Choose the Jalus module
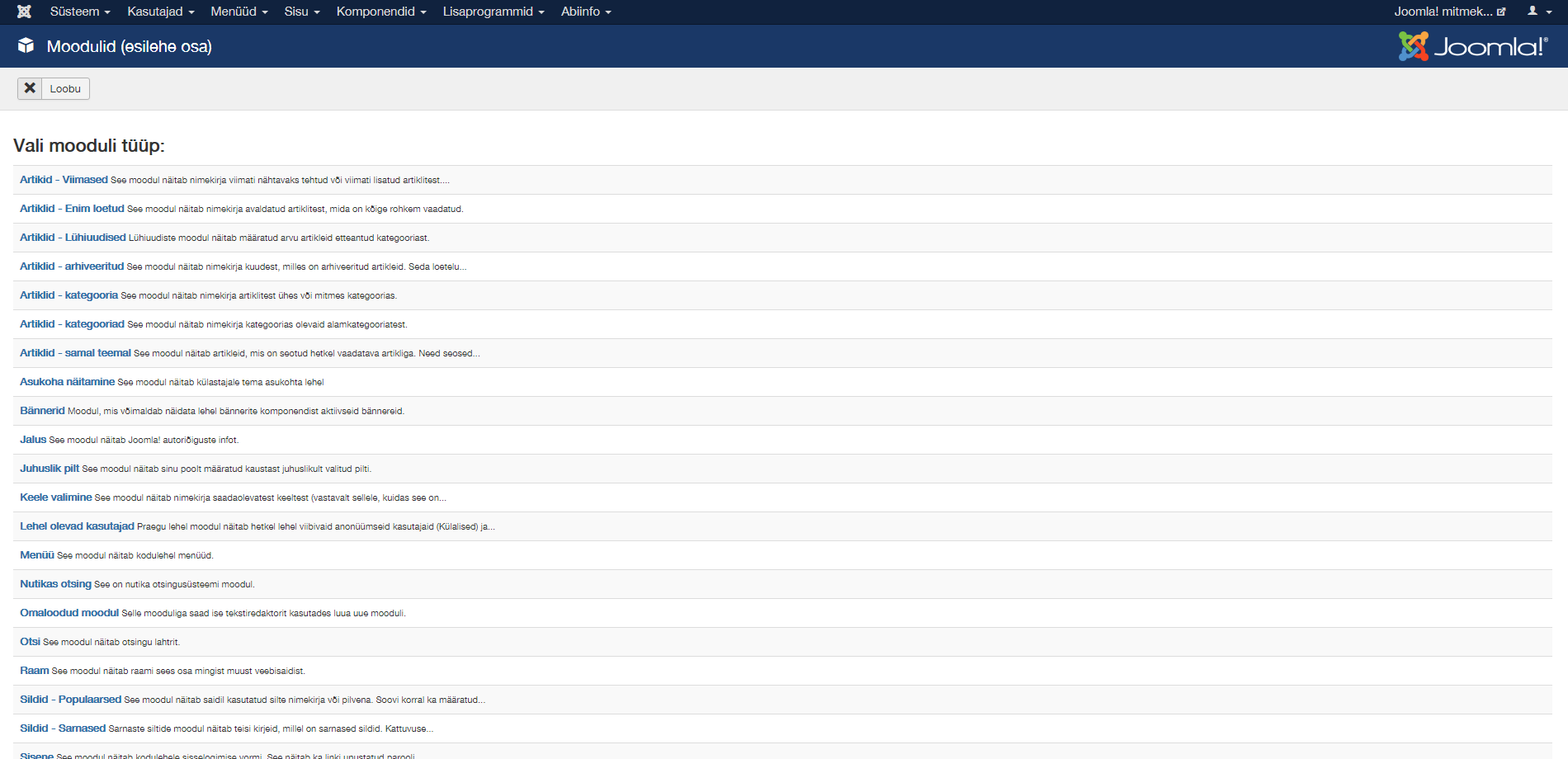 [x=33, y=440]
